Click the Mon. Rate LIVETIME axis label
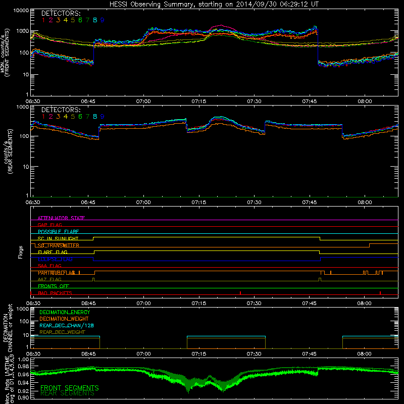The width and height of the screenshot is (404, 404). [x=10, y=379]
